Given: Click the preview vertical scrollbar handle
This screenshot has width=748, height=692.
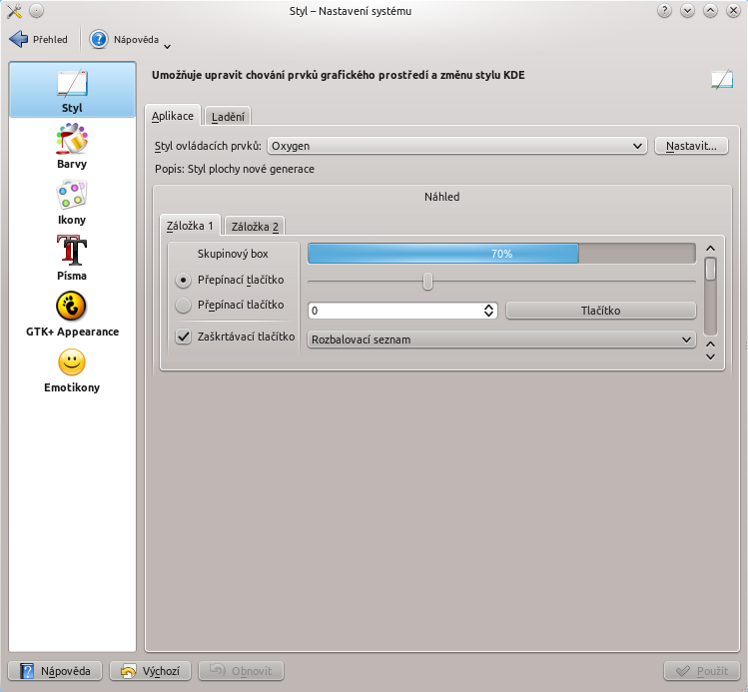Looking at the screenshot, I should [x=710, y=269].
